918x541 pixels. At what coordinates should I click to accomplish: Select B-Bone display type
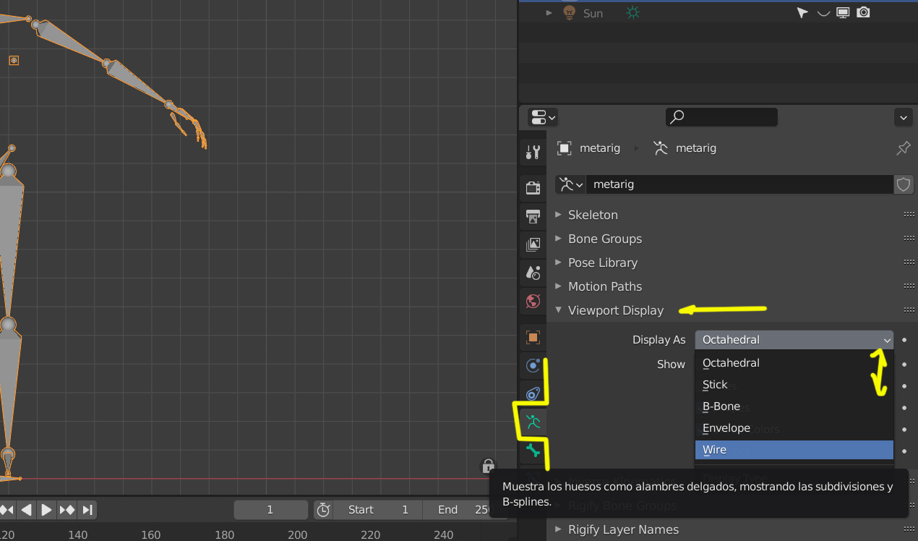point(794,406)
